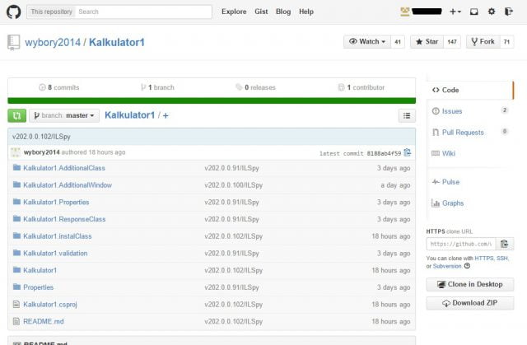Open the Properties folder
This screenshot has width=527, height=345.
(x=39, y=287)
